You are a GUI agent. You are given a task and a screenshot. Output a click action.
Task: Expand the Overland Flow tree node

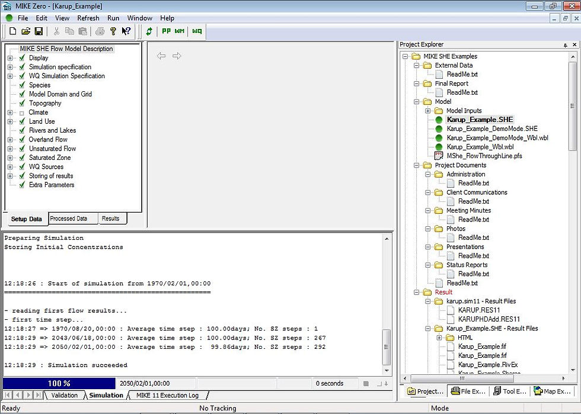(10, 140)
